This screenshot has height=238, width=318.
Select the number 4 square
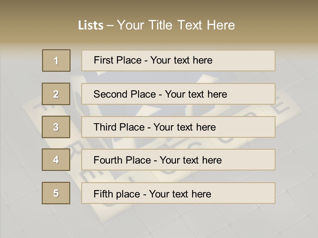tap(56, 160)
